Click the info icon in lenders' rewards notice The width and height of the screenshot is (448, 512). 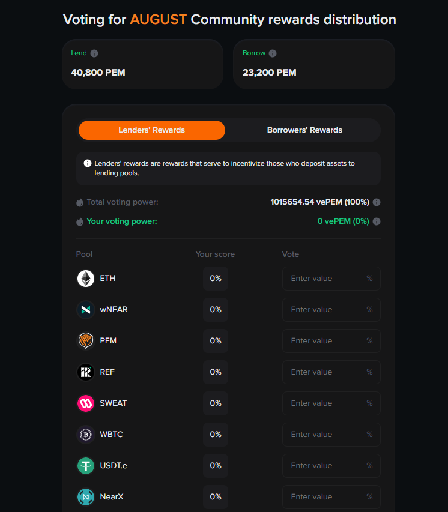click(88, 163)
